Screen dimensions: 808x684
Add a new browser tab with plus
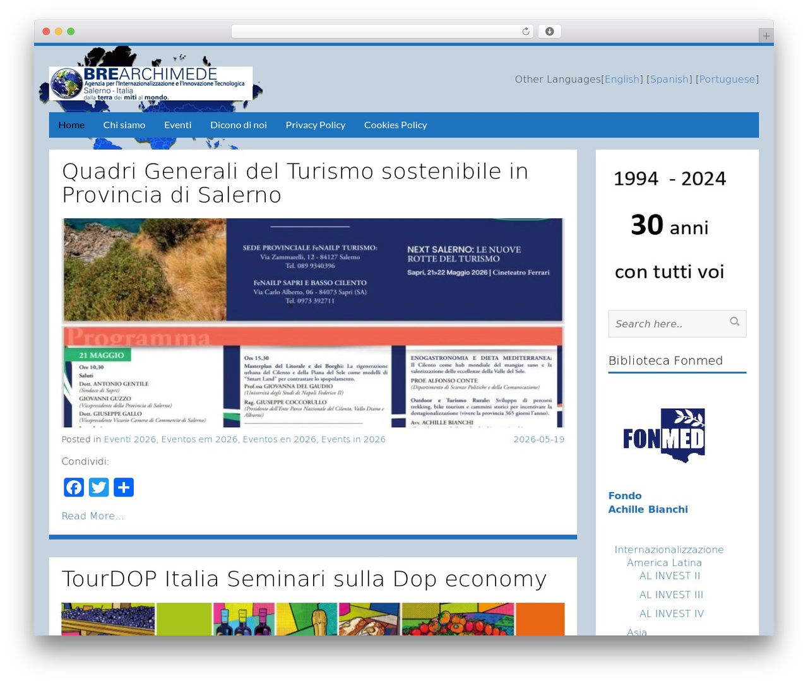click(x=766, y=36)
